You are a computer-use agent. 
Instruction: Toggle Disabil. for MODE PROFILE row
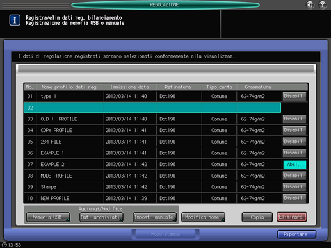click(x=295, y=176)
